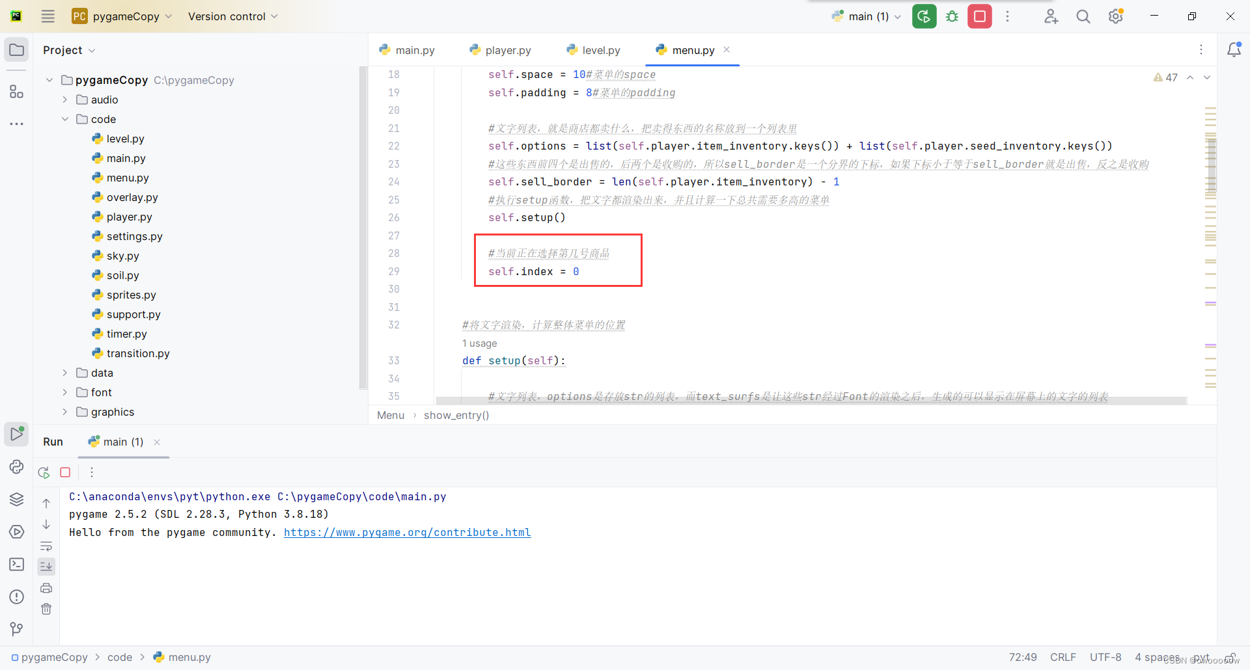Click the Rerun main green button
Image resolution: width=1250 pixels, height=670 pixels.
coord(924,16)
